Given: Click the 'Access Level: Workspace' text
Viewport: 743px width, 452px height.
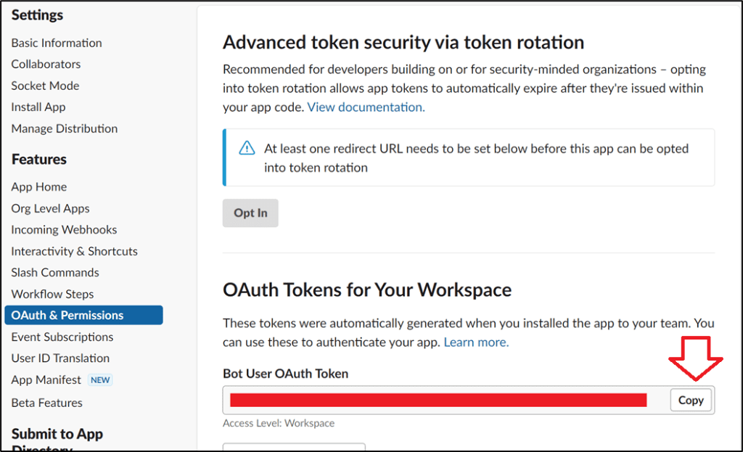Looking at the screenshot, I should 279,423.
